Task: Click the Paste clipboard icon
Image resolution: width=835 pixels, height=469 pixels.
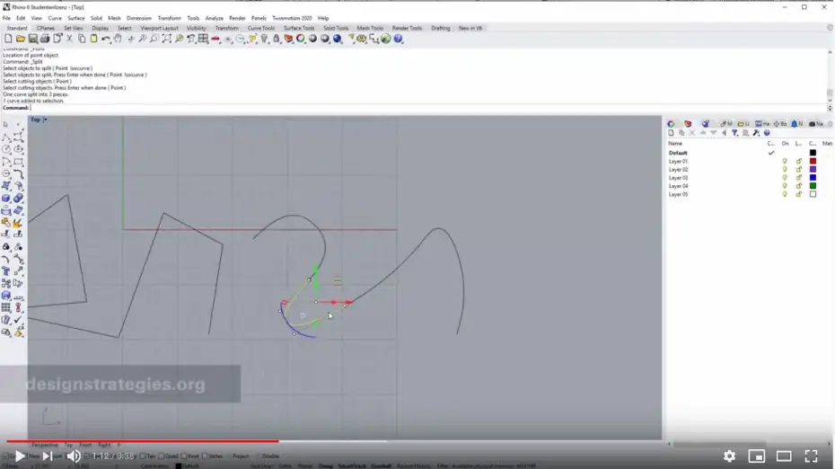Action: (x=93, y=39)
